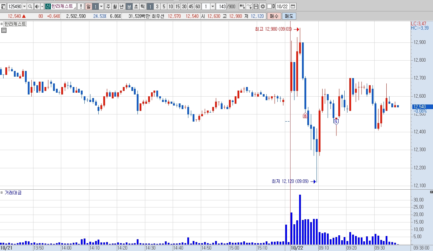
Task: Click the red B buy marker on chart
Action: [x=305, y=116]
